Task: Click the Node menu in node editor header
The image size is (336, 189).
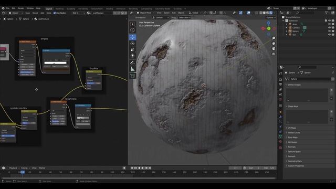Action: [49, 13]
